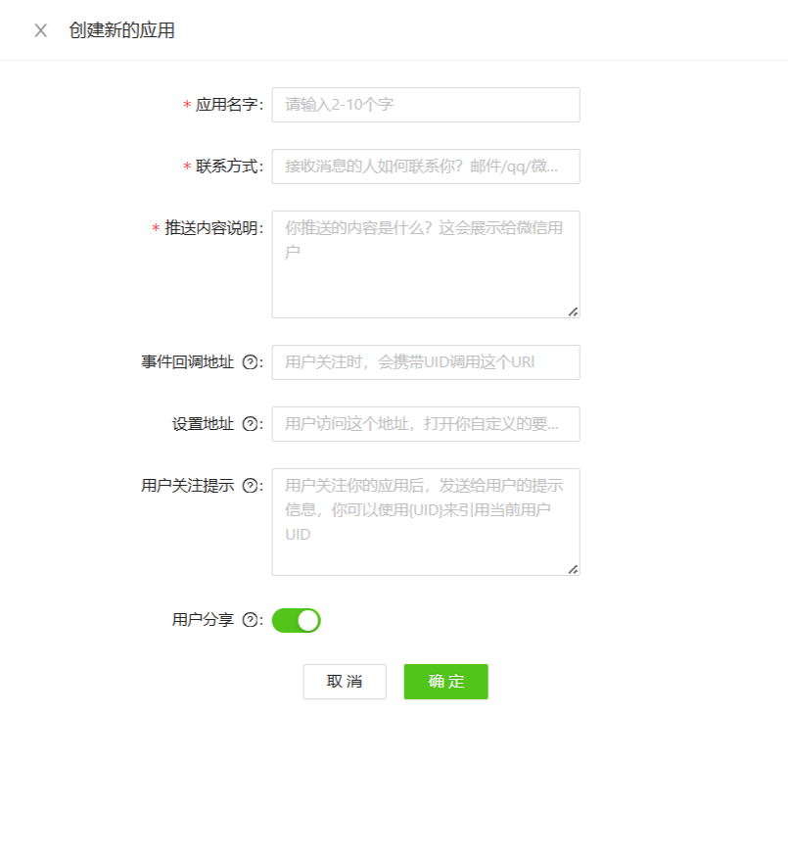The image size is (788, 858).
Task: Close the 创建新的应用 dialog with X icon
Action: 40,30
